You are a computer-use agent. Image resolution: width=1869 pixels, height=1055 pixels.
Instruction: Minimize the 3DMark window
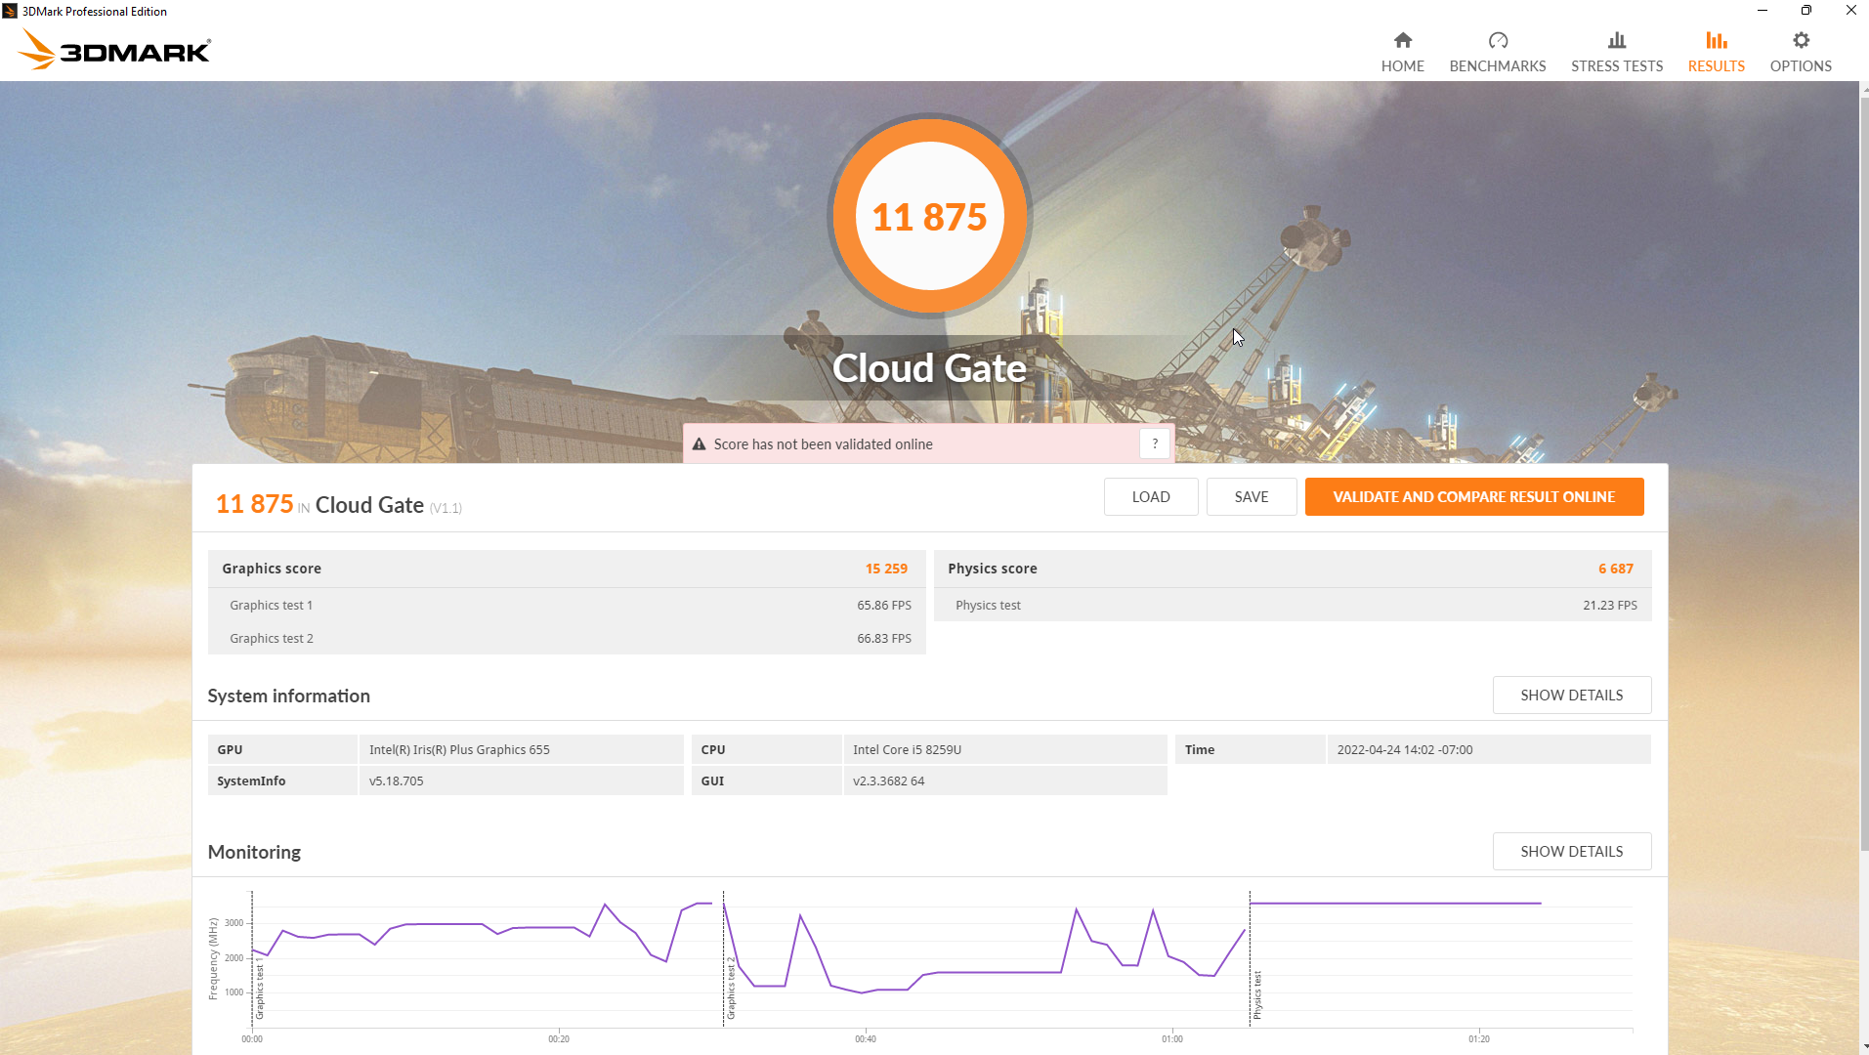(1763, 11)
